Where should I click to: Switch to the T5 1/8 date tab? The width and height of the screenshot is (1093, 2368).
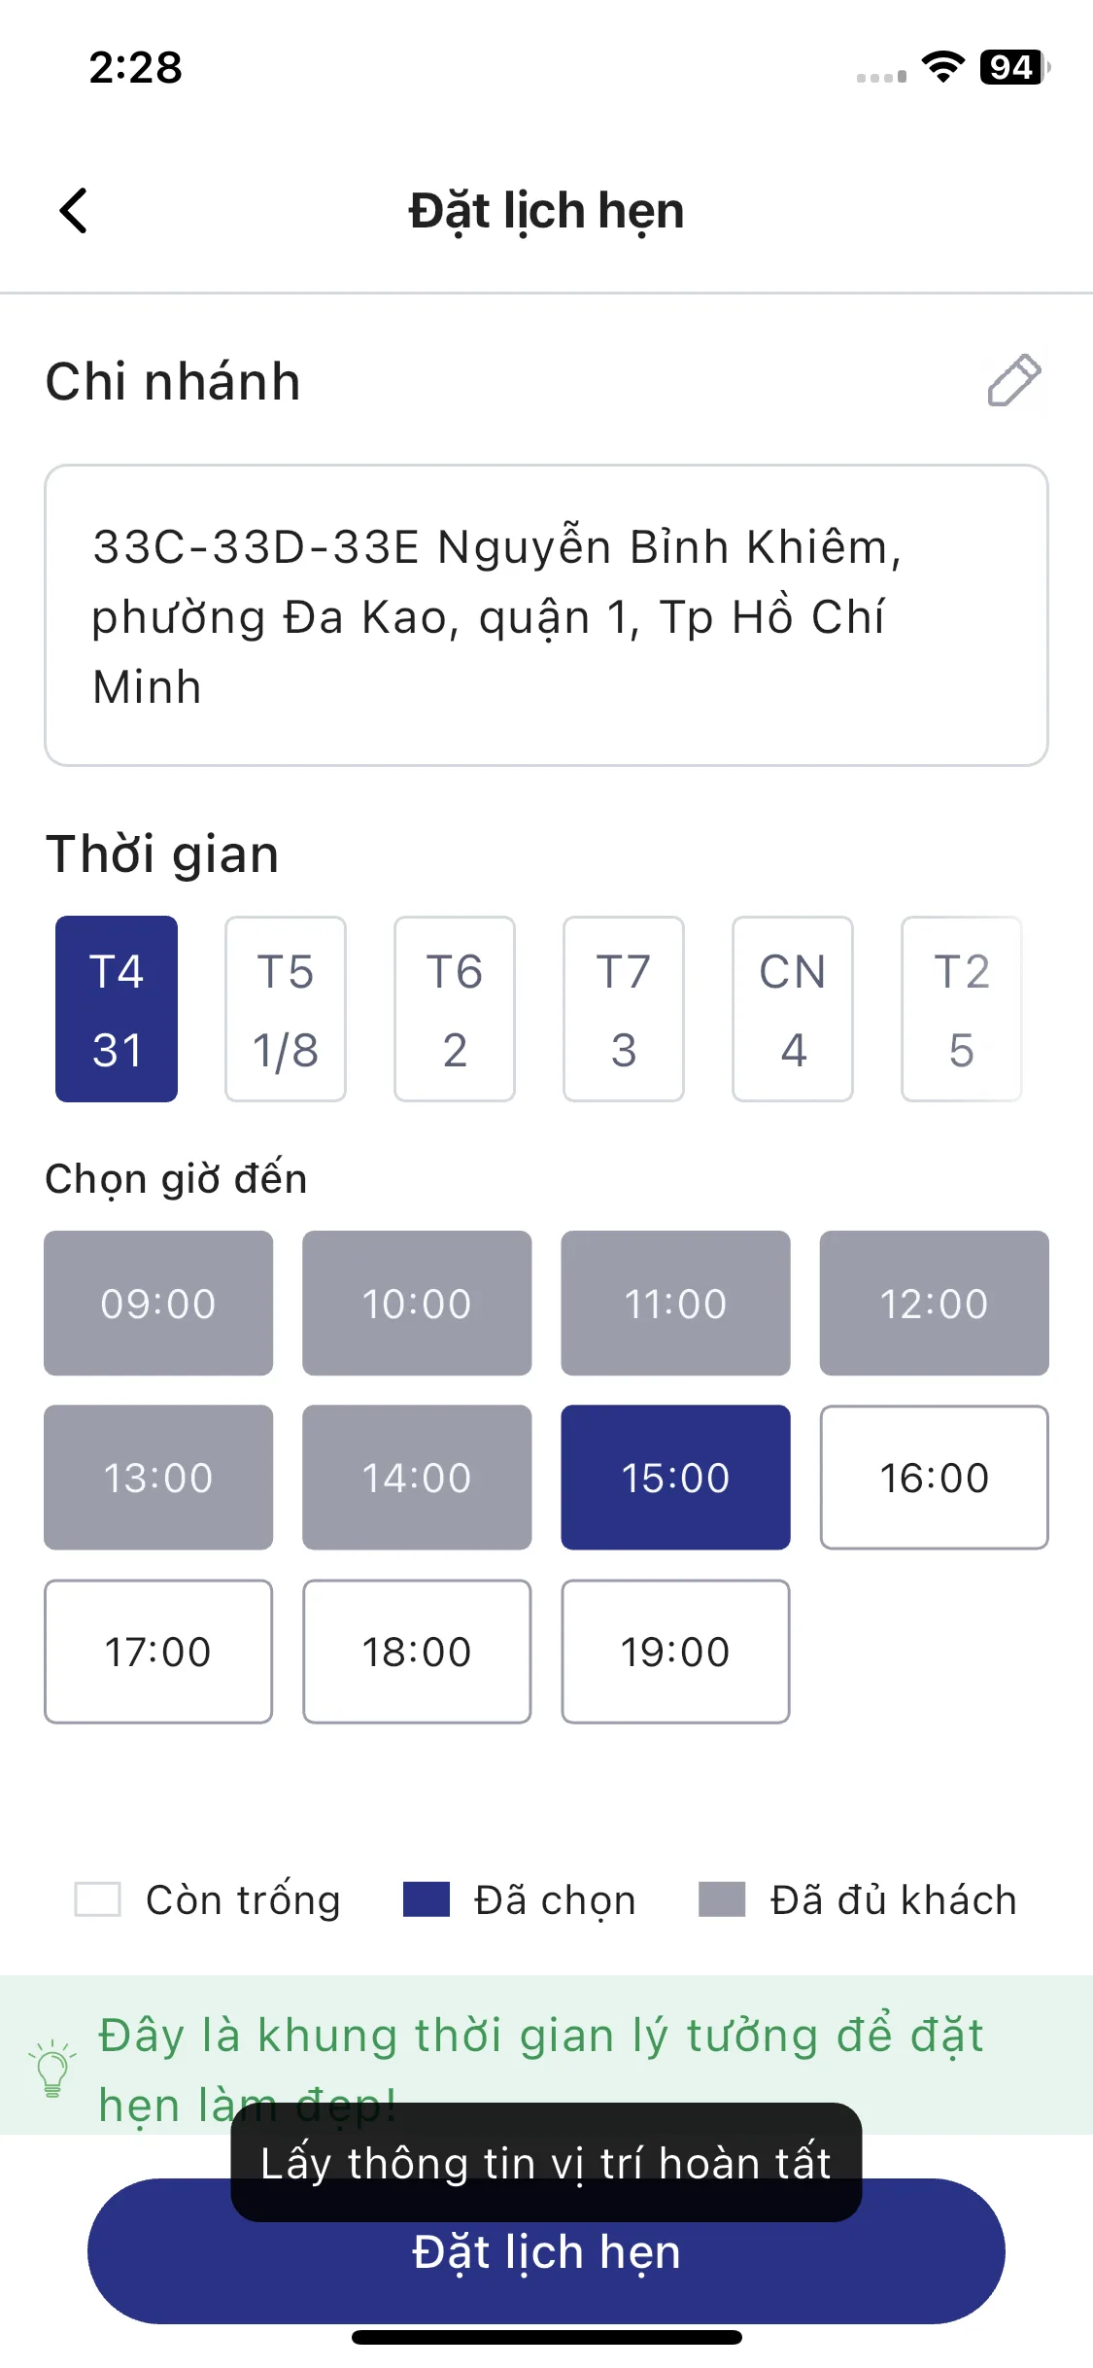[x=286, y=1009]
